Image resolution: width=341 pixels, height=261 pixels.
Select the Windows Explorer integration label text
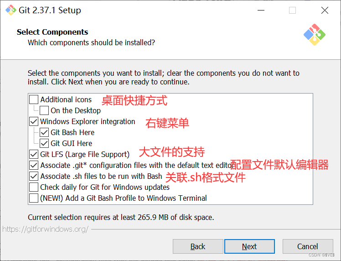88,121
